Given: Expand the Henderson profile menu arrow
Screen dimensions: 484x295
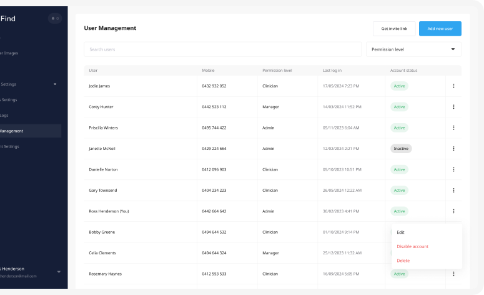Looking at the screenshot, I should [59, 272].
